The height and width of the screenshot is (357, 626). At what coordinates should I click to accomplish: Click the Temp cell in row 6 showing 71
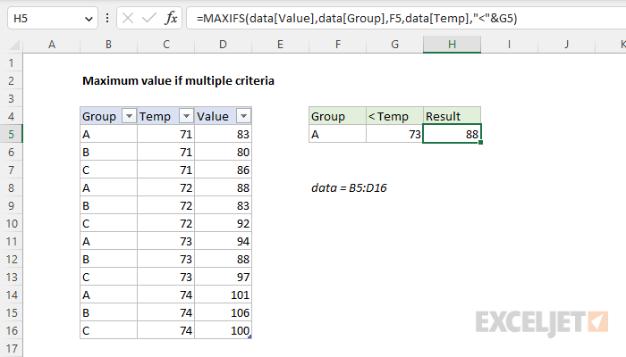(x=166, y=153)
